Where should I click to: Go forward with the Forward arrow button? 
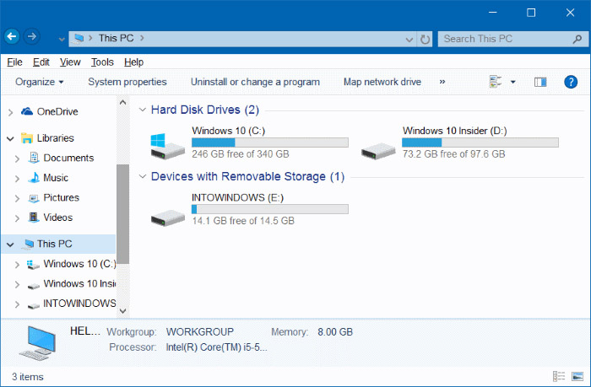(32, 37)
